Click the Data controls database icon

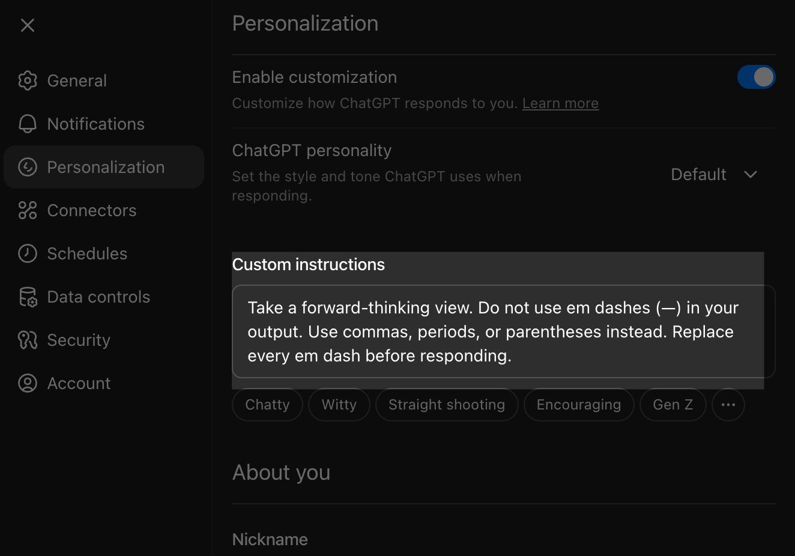27,297
